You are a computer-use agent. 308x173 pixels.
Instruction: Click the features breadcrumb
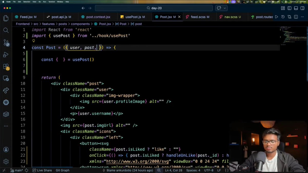point(48,24)
